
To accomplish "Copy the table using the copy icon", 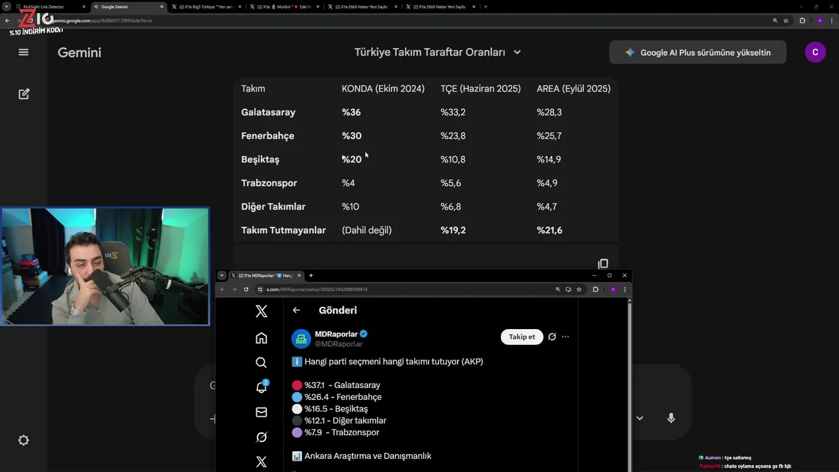I will [603, 264].
